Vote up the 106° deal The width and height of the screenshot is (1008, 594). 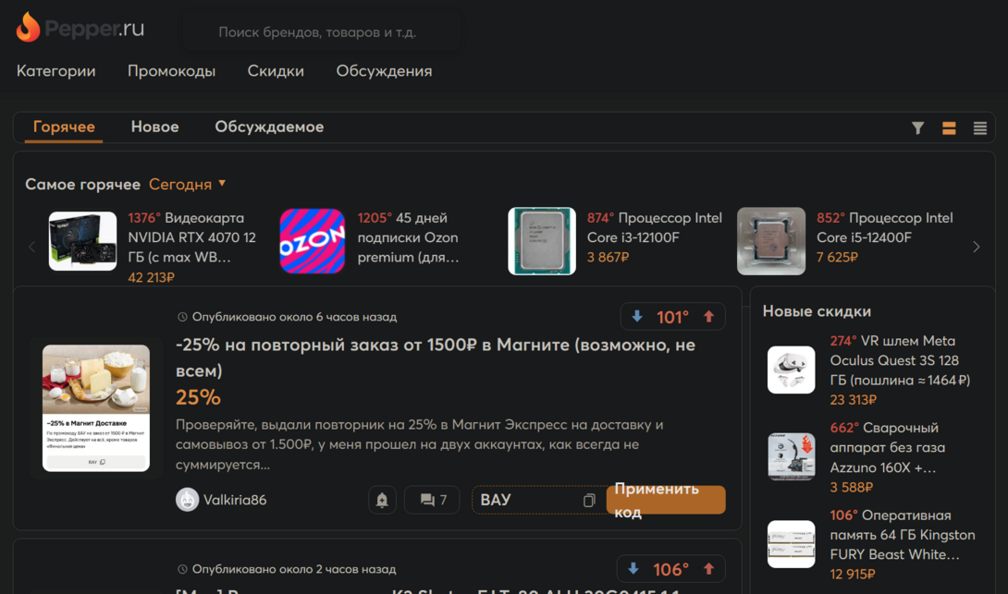(708, 568)
